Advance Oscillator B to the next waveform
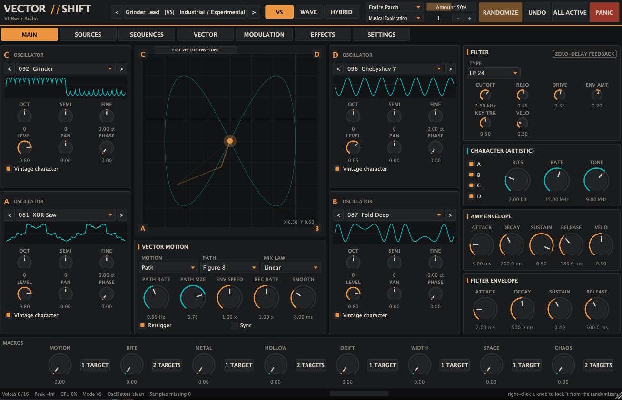Viewport: 622px width, 400px height. click(451, 215)
